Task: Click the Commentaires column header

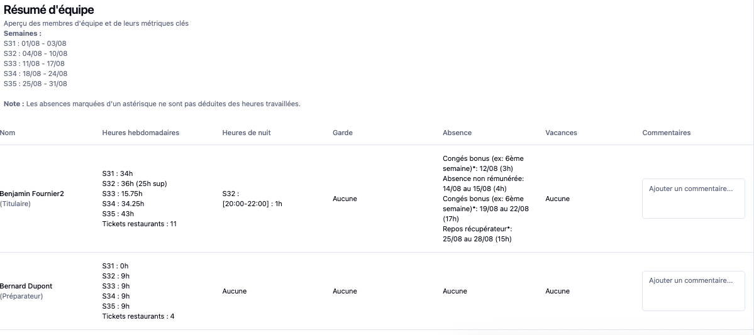Action: click(x=666, y=133)
